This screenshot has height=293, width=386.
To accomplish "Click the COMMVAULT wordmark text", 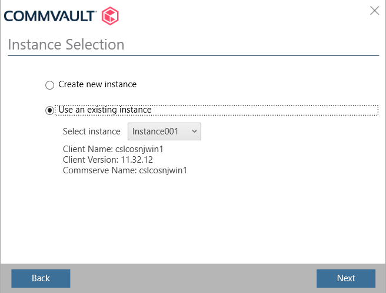I will tap(49, 15).
